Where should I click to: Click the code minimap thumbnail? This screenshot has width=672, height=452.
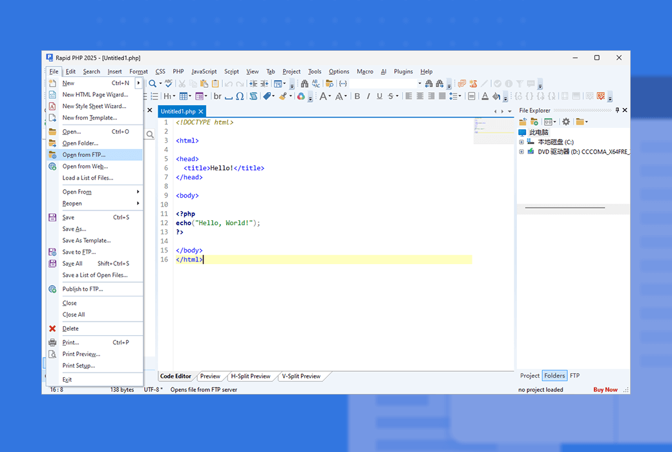pyautogui.click(x=493, y=132)
